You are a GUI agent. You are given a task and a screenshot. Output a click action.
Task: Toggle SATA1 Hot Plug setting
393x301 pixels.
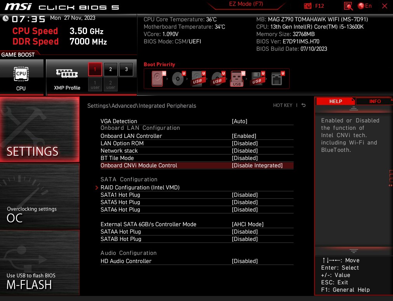(x=197, y=195)
